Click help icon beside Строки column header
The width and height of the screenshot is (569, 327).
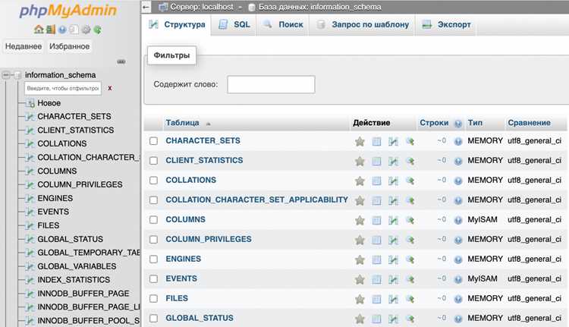coord(458,124)
